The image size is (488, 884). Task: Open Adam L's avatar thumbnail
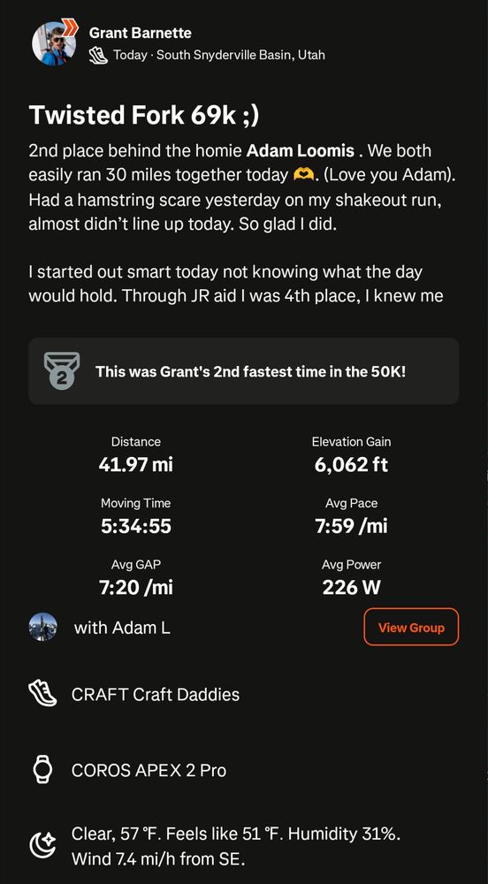tap(42, 627)
